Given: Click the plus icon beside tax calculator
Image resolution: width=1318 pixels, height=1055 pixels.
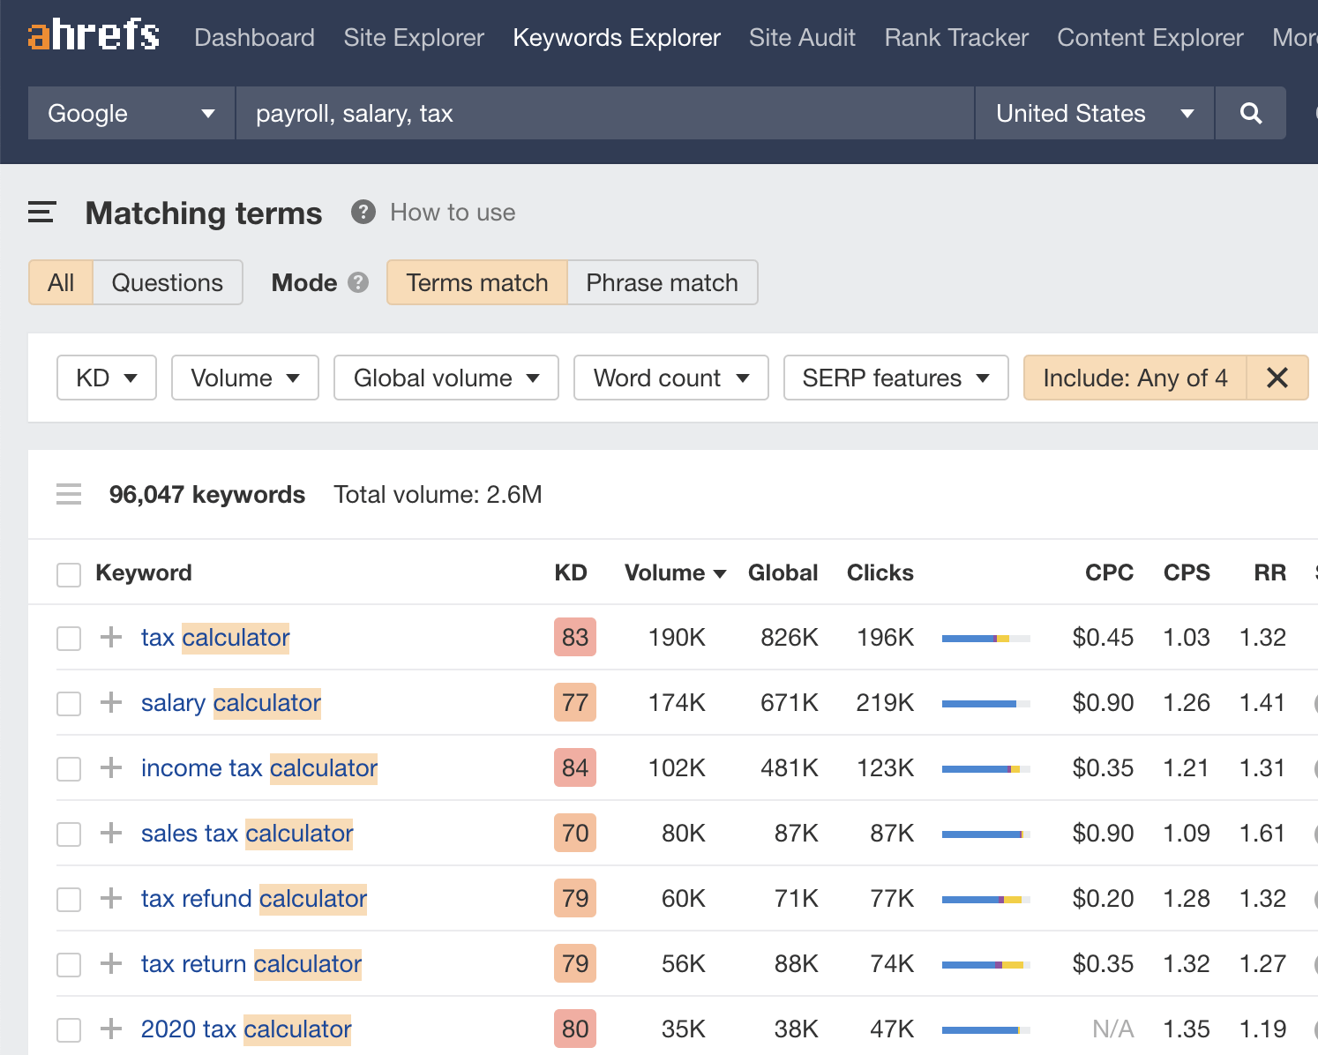Looking at the screenshot, I should (111, 637).
